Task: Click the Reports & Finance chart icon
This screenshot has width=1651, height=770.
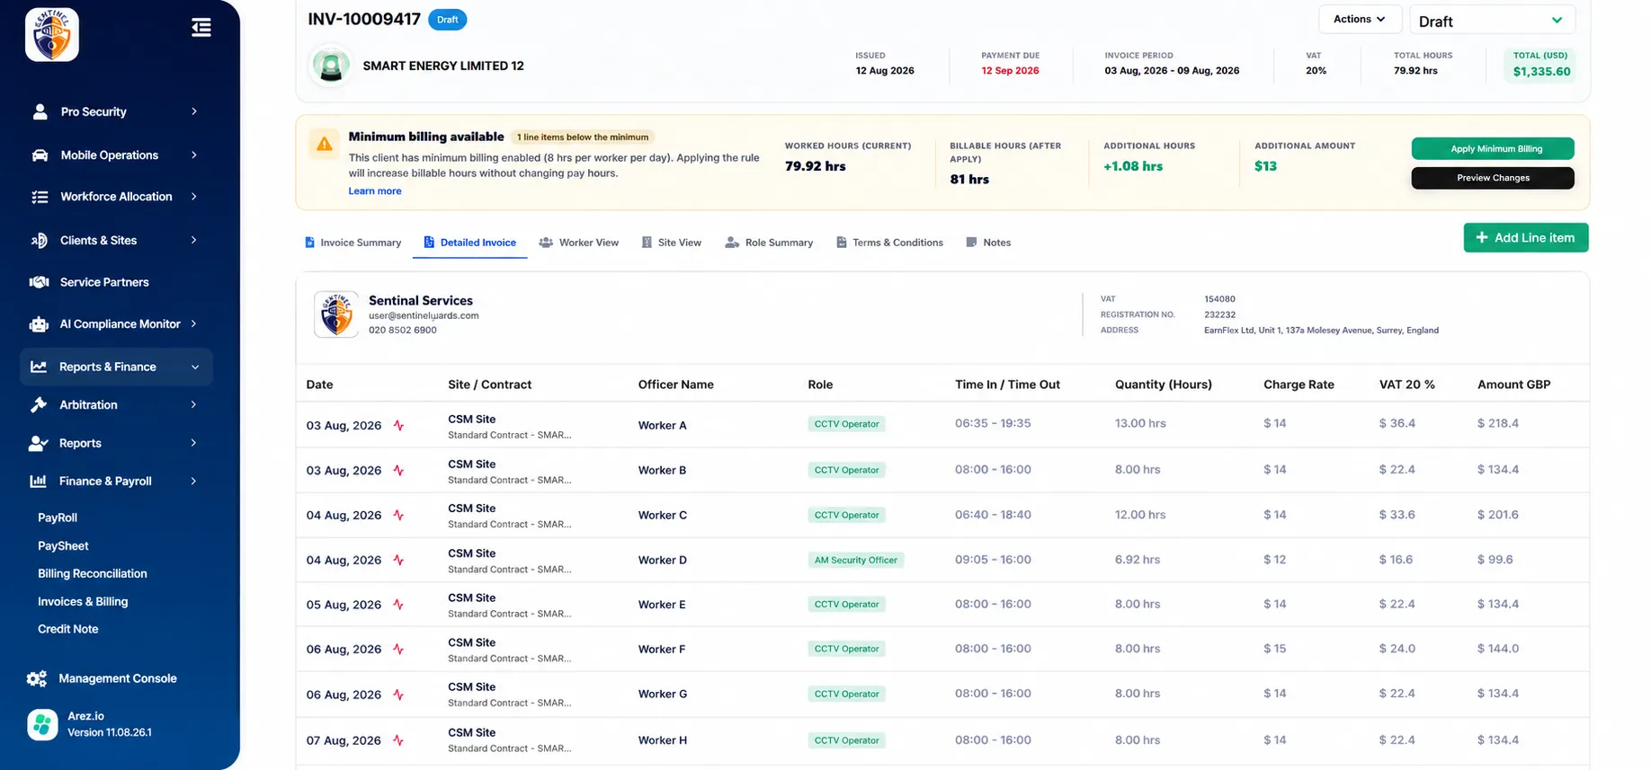Action: [39, 367]
